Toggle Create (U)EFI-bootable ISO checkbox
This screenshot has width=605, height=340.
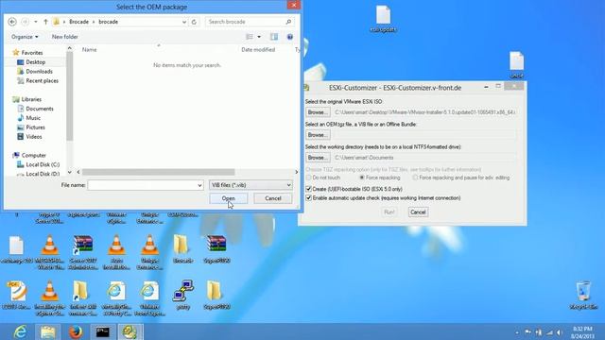309,189
